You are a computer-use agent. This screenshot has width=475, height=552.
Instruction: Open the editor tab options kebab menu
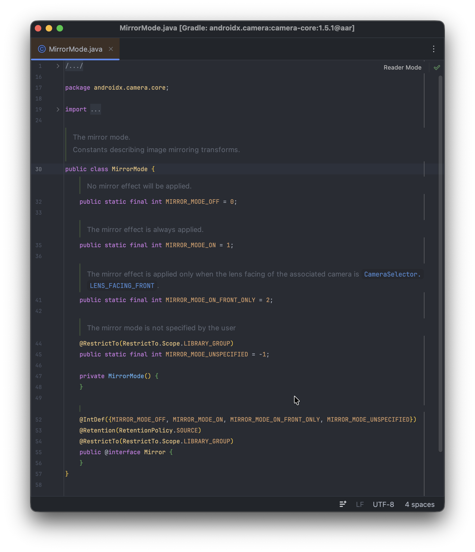pos(433,49)
